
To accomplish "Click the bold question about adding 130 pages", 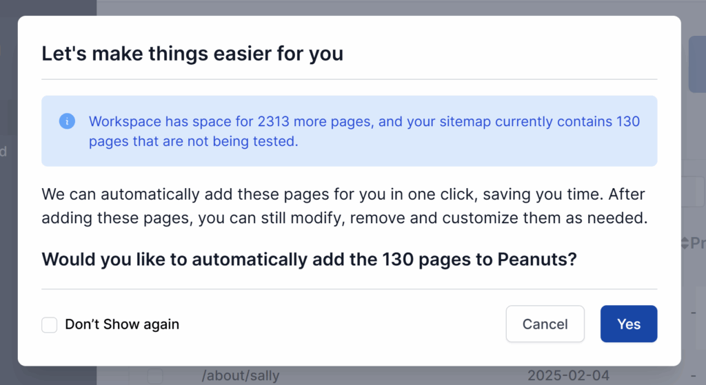I will [x=309, y=260].
